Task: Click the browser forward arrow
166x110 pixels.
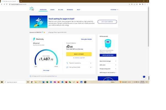Action: pos(4,4)
